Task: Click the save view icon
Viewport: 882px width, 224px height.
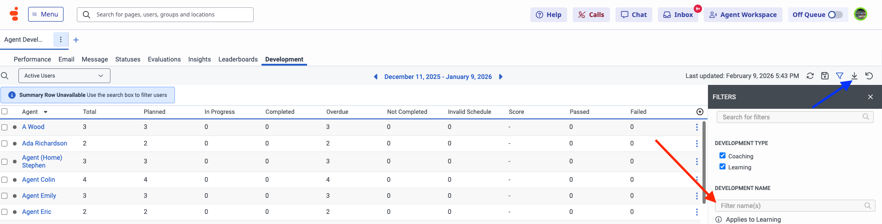Action: (825, 76)
